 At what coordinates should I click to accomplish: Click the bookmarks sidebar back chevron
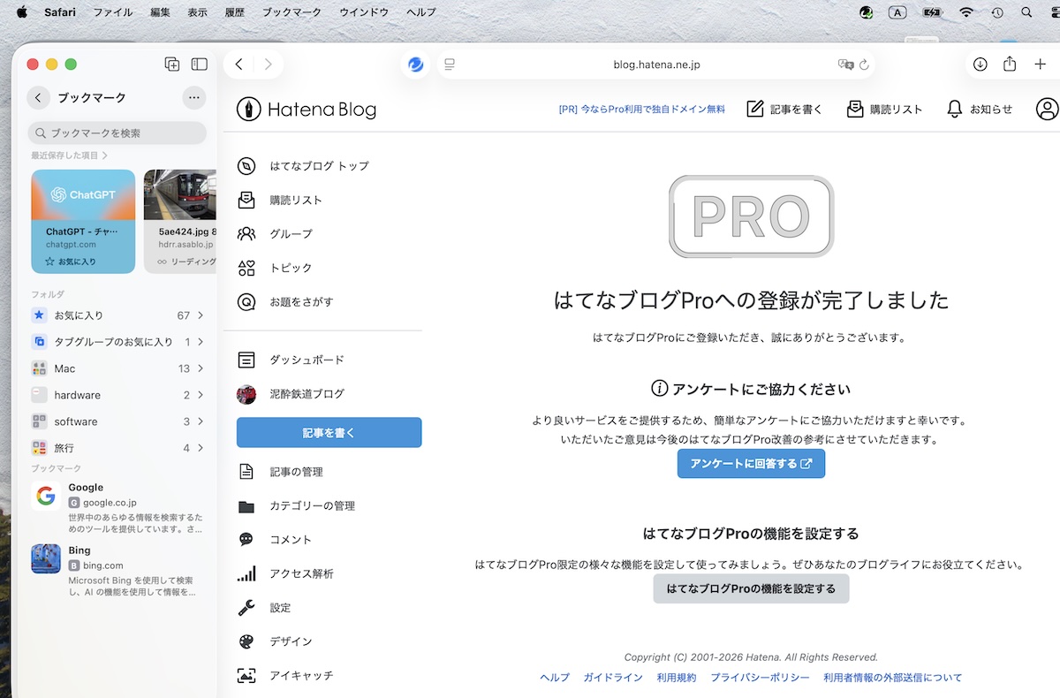(x=38, y=98)
